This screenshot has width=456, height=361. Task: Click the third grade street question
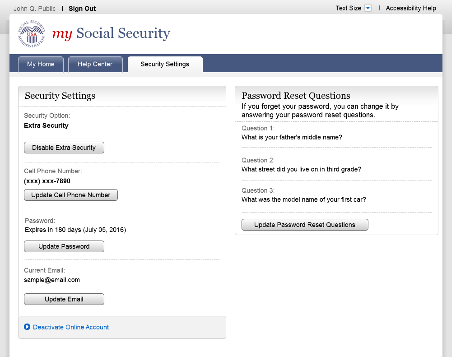pos(301,169)
